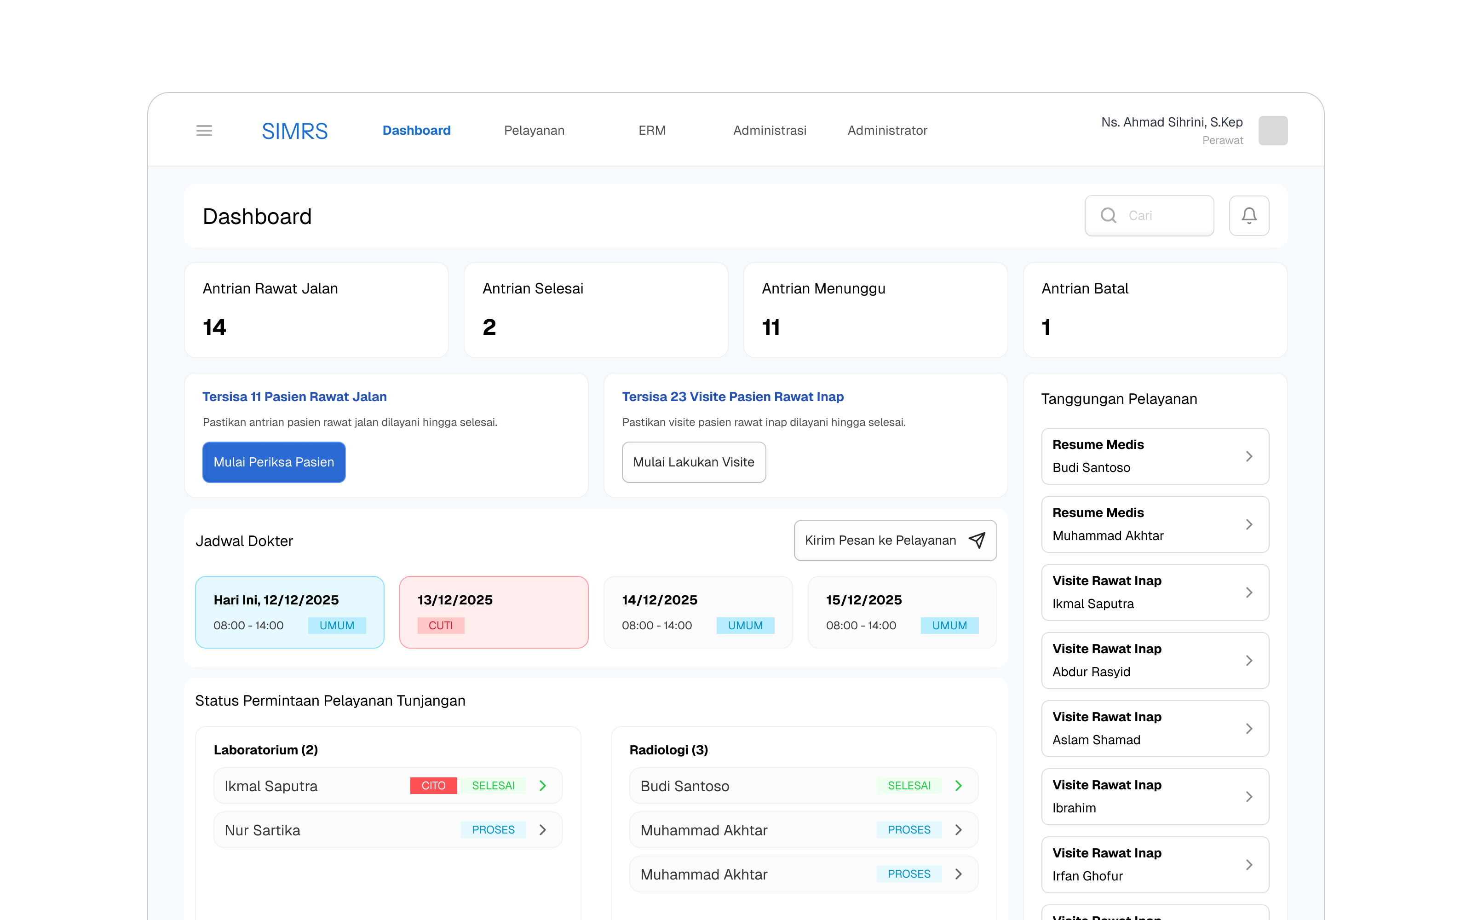Focus the Cari search field
The height and width of the screenshot is (920, 1472).
(1149, 215)
